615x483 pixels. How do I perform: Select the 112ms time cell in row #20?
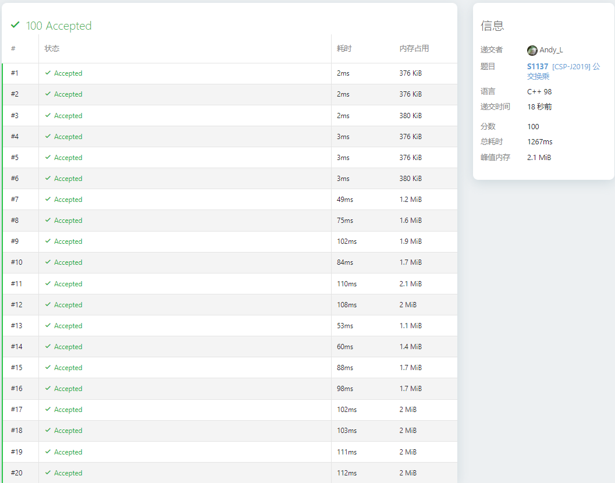(x=347, y=473)
